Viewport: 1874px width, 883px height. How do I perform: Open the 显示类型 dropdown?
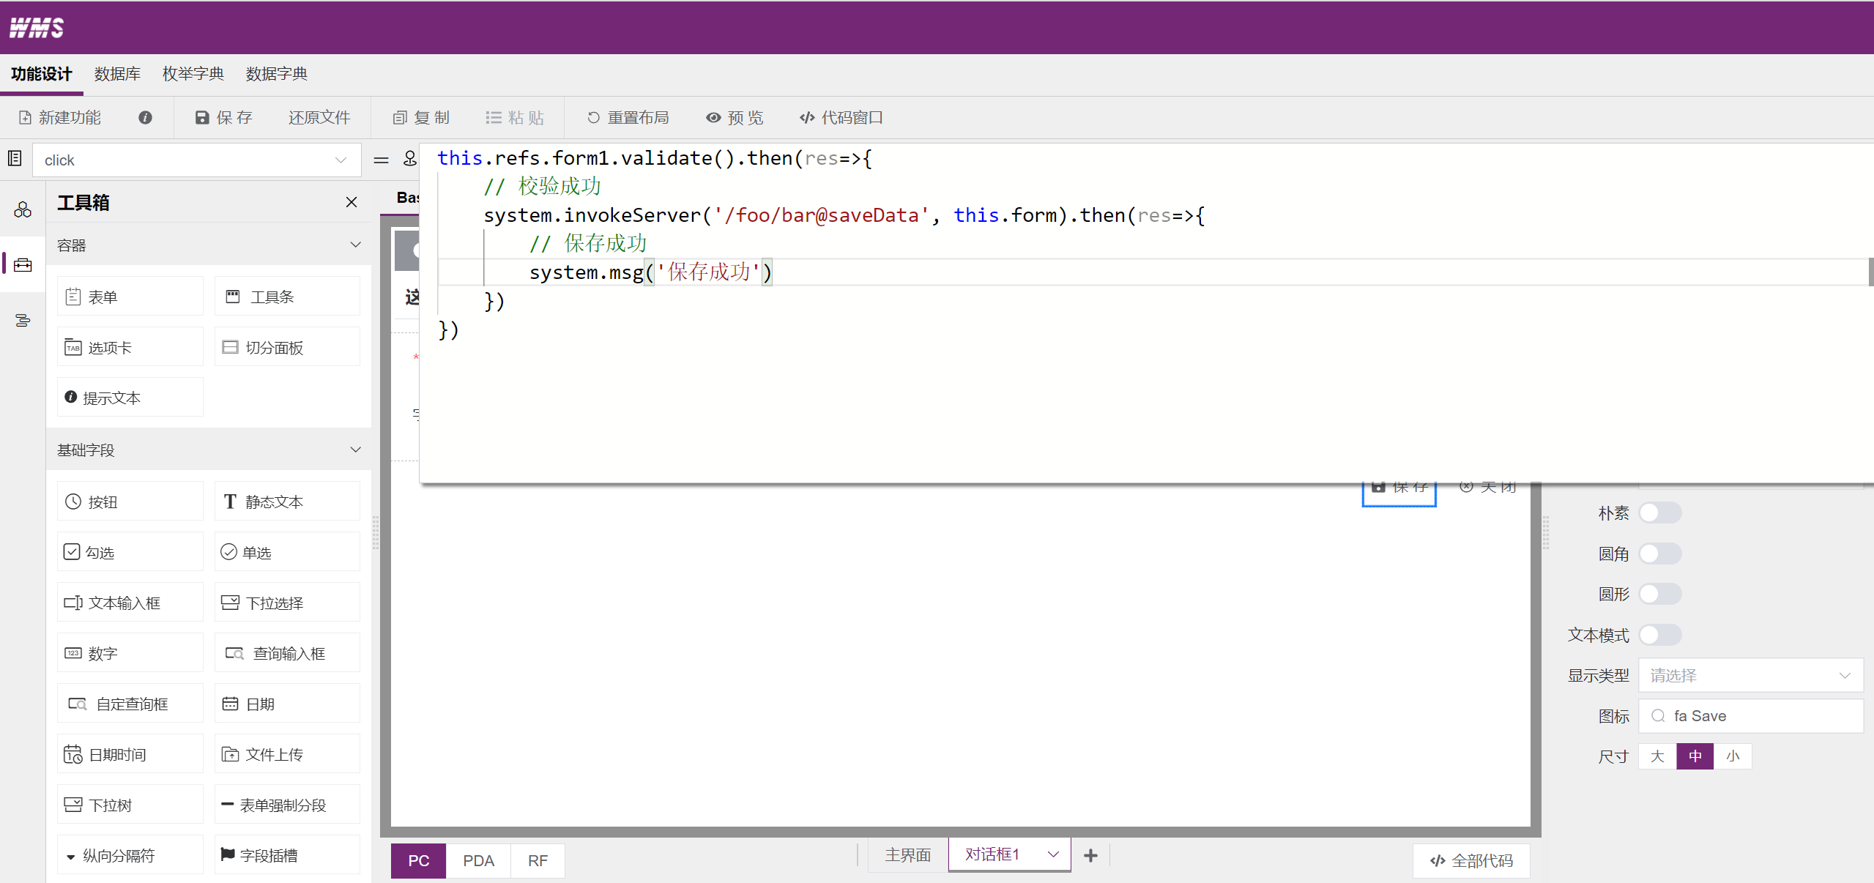[x=1750, y=675]
